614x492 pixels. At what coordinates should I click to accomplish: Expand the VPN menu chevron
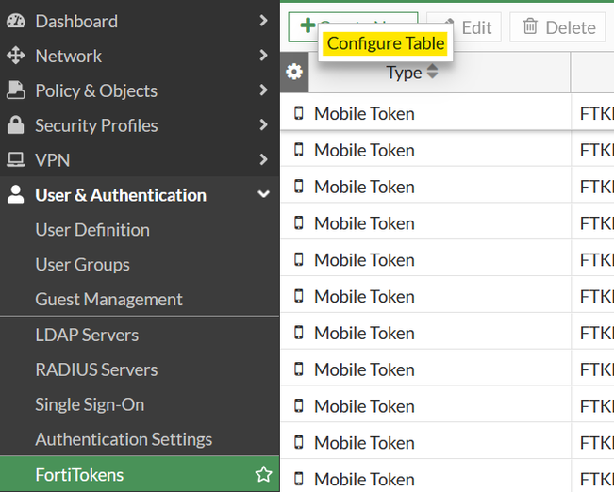tap(263, 160)
